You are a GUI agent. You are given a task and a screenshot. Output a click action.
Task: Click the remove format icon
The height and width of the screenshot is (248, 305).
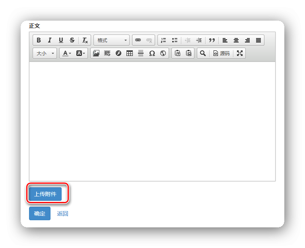point(85,40)
